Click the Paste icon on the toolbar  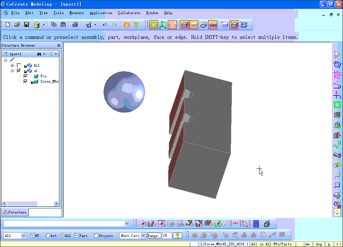(63, 25)
